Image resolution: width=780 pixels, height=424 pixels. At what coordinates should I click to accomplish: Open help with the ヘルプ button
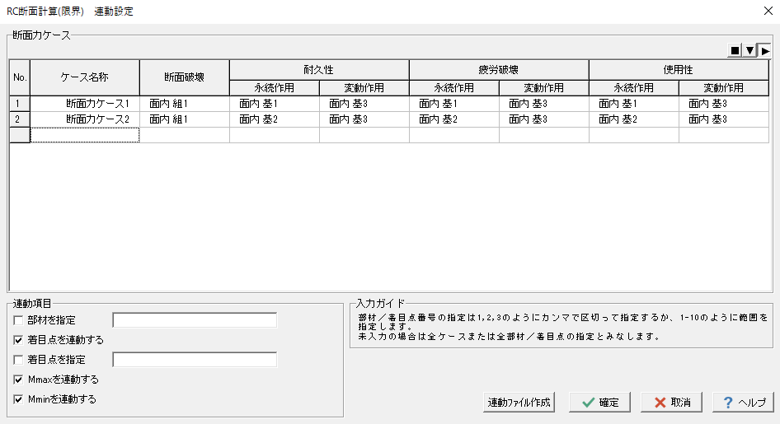(x=743, y=402)
